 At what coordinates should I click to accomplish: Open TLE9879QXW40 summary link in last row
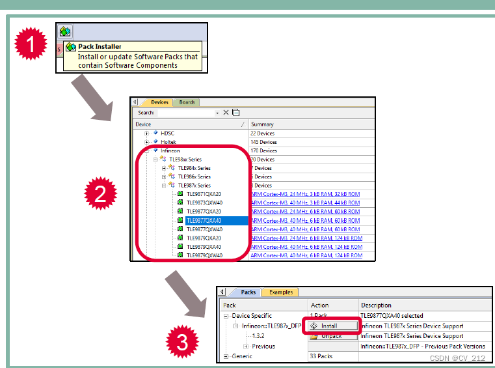pyautogui.click(x=306, y=255)
